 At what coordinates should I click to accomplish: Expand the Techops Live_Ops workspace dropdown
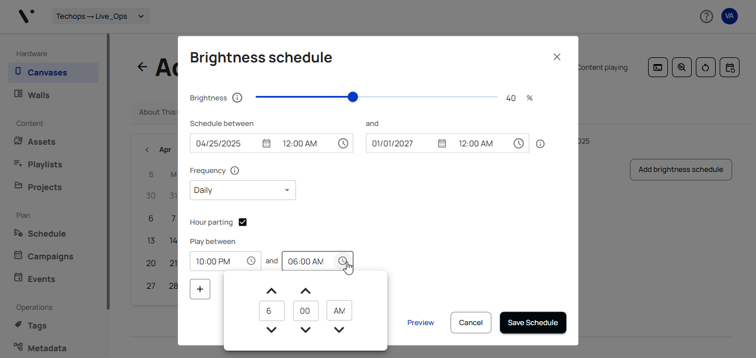click(101, 16)
